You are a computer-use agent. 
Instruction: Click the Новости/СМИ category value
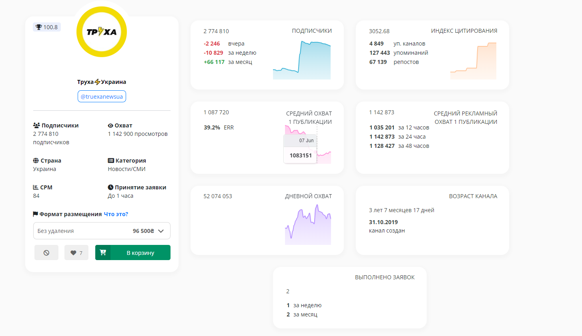tap(126, 169)
